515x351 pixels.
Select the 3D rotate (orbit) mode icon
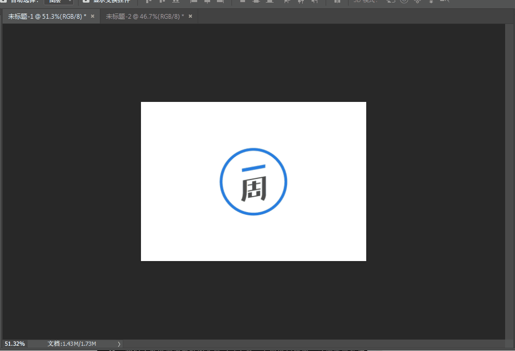click(x=391, y=2)
